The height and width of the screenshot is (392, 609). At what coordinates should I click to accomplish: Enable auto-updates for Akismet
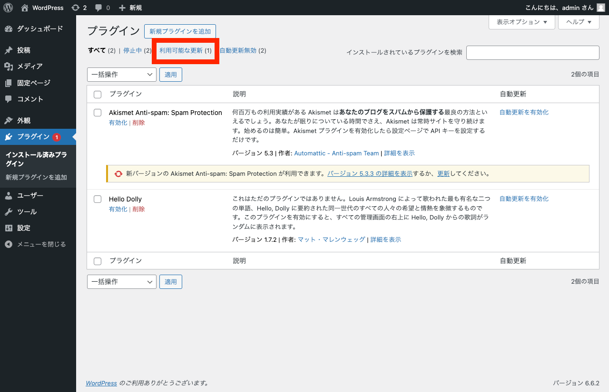click(524, 113)
